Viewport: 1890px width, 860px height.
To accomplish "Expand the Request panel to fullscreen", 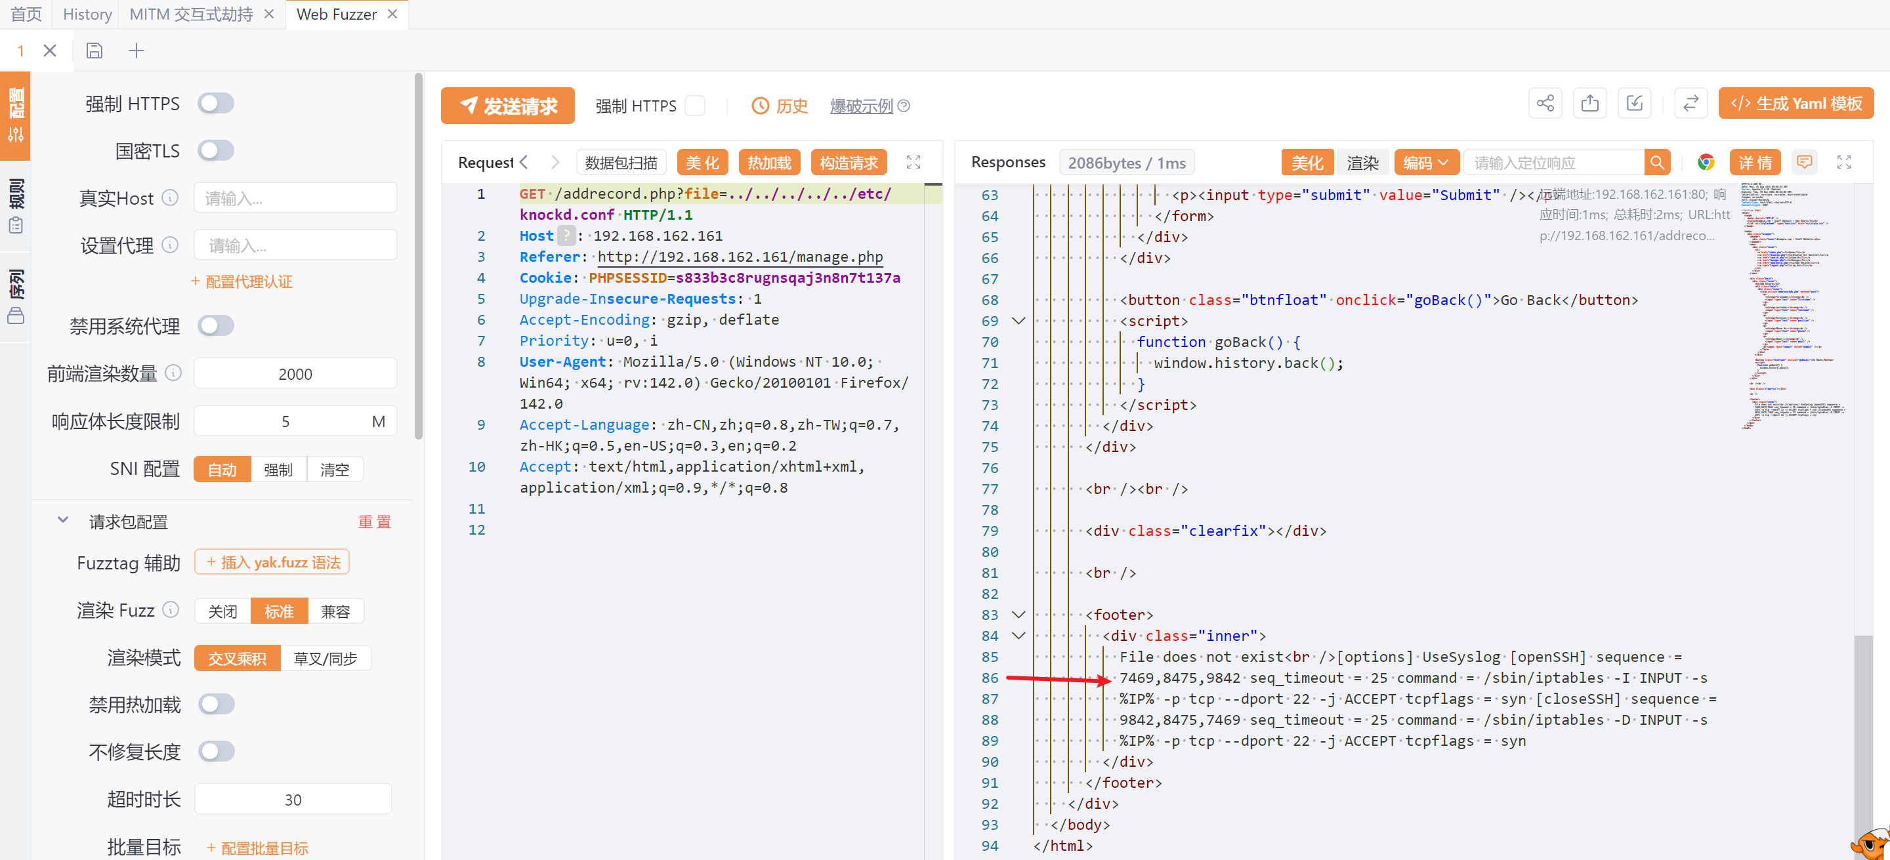I will (913, 162).
